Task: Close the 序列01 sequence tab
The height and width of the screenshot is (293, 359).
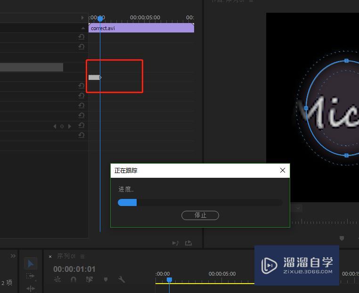Action: [x=50, y=257]
